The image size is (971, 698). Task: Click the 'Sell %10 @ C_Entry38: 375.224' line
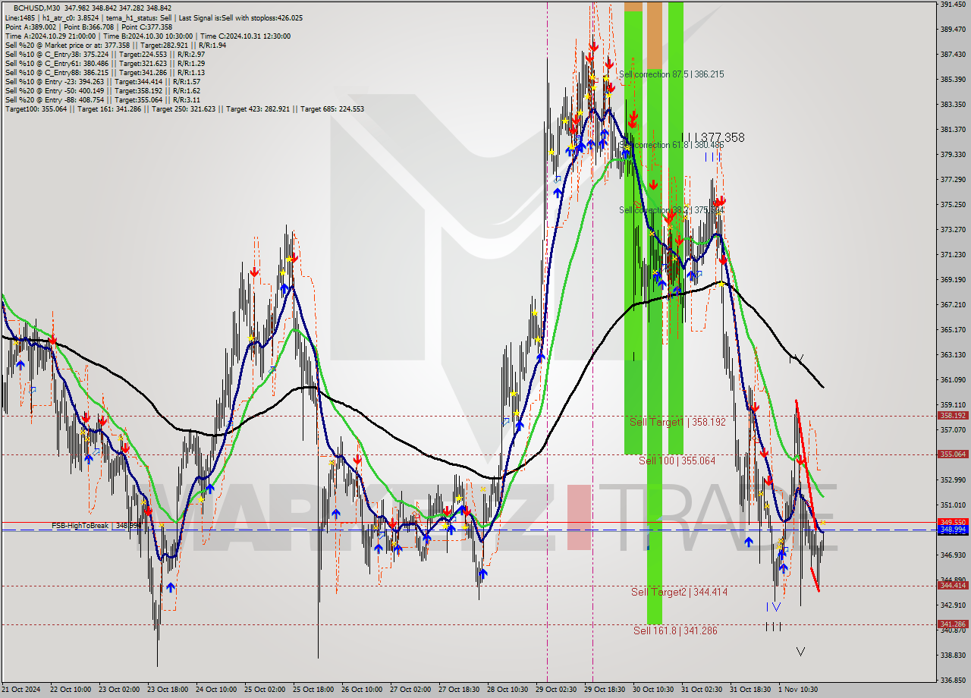(105, 54)
